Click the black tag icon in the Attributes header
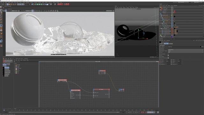 [x=160, y=42]
